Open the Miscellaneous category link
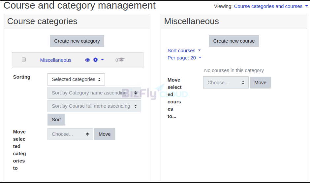 click(x=56, y=60)
